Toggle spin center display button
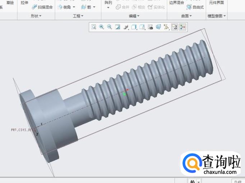Image resolution: width=245 pixels, height=183 pixels. [182, 27]
